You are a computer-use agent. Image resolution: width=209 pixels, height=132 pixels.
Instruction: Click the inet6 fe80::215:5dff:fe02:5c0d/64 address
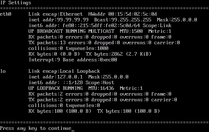click(101, 25)
